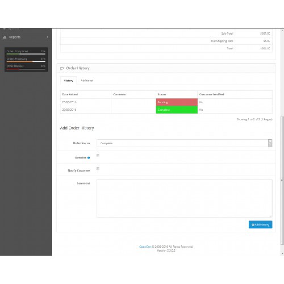This screenshot has height=284, width=284.
Task: Enable the Override checkbox
Action: click(x=98, y=156)
